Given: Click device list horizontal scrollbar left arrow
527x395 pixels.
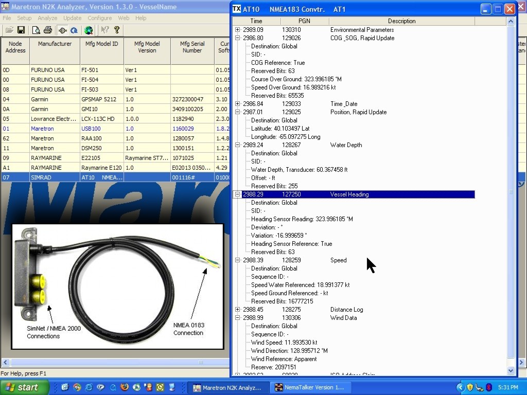Looking at the screenshot, I should pos(5,363).
